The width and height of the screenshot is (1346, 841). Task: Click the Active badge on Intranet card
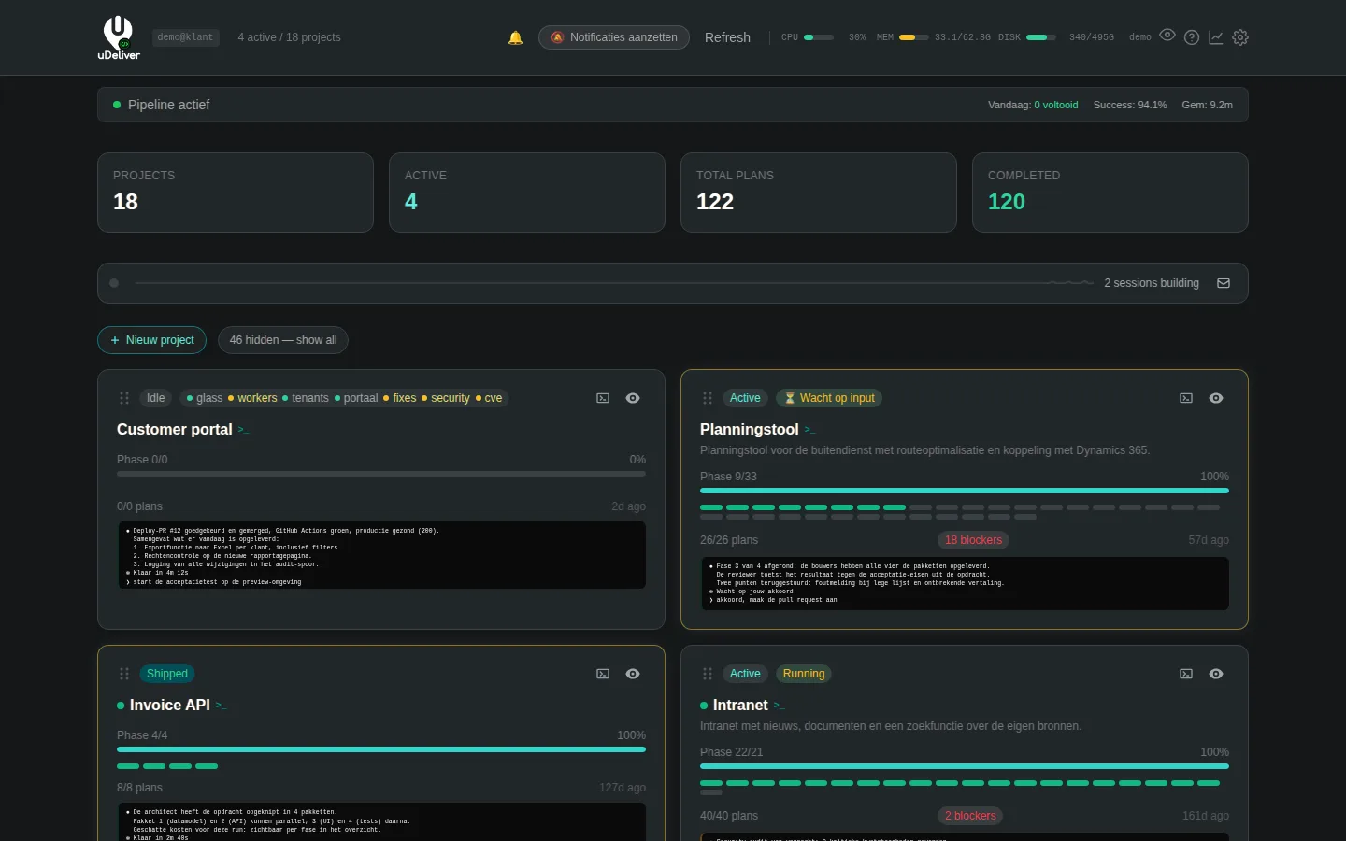coord(745,674)
